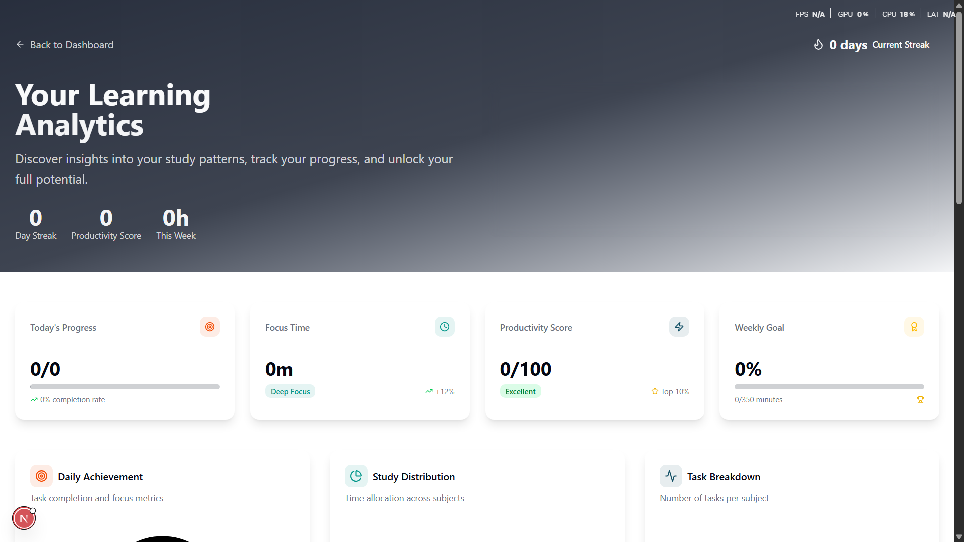Click the trophy icon beside 0/350 minutes
The image size is (964, 542).
coord(920,400)
